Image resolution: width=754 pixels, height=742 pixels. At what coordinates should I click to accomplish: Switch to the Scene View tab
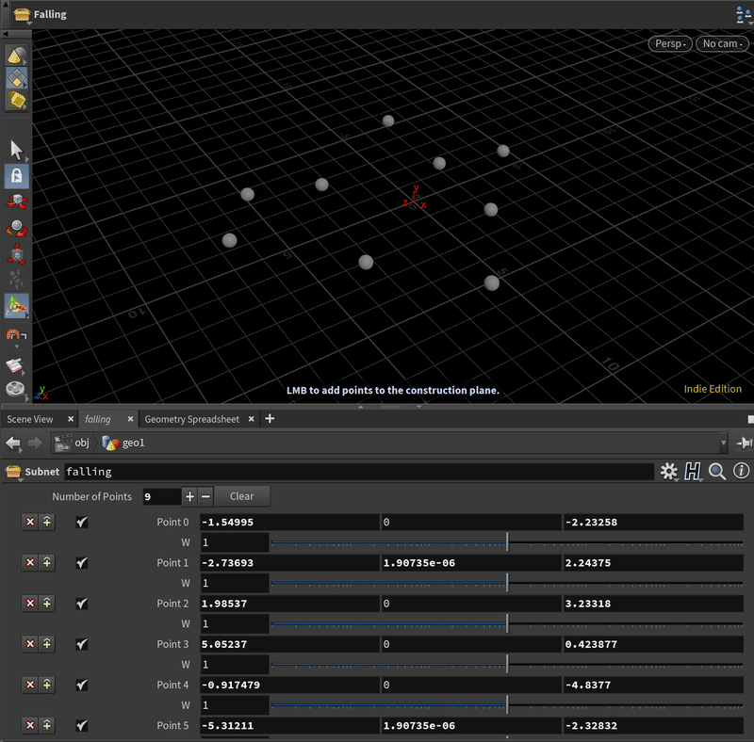(30, 419)
